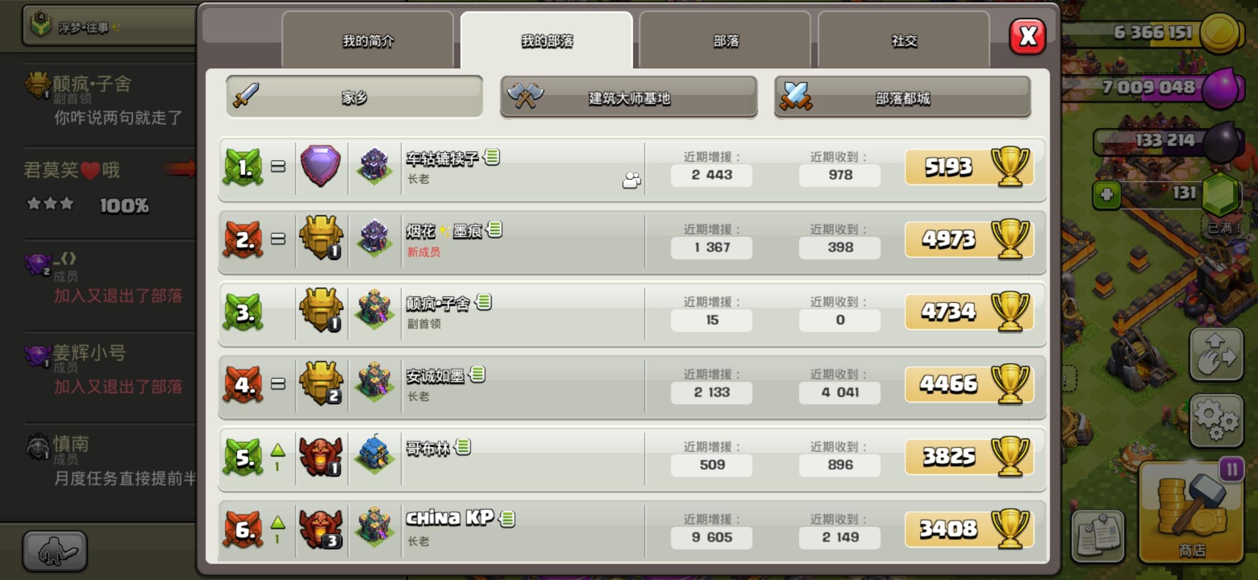Open the shop hammer icon
The image size is (1258, 580).
tap(1191, 512)
